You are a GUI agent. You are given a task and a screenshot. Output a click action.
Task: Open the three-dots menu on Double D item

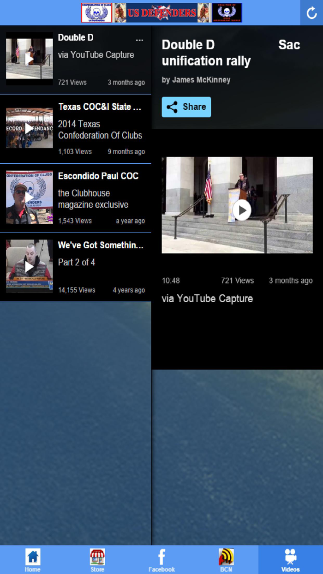click(x=139, y=41)
